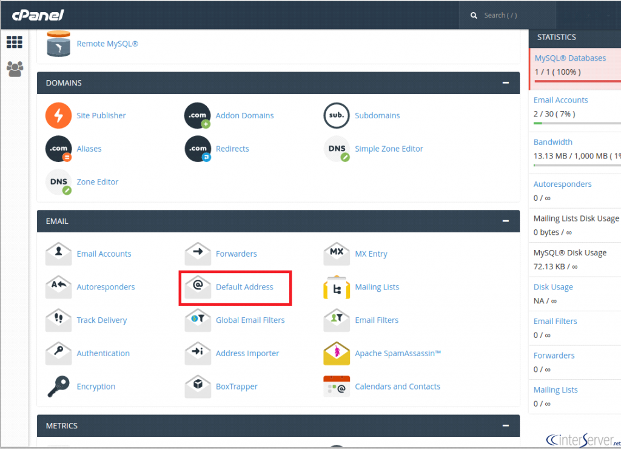Click the Site Publisher lightning bolt icon
This screenshot has width=621, height=449.
pos(58,115)
